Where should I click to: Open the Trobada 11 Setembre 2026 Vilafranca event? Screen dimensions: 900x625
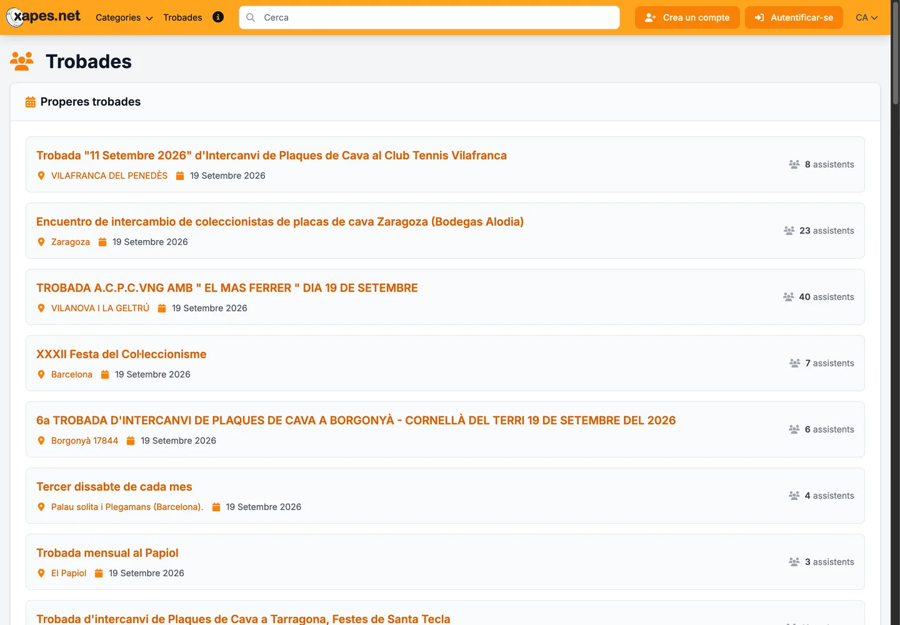coord(271,156)
